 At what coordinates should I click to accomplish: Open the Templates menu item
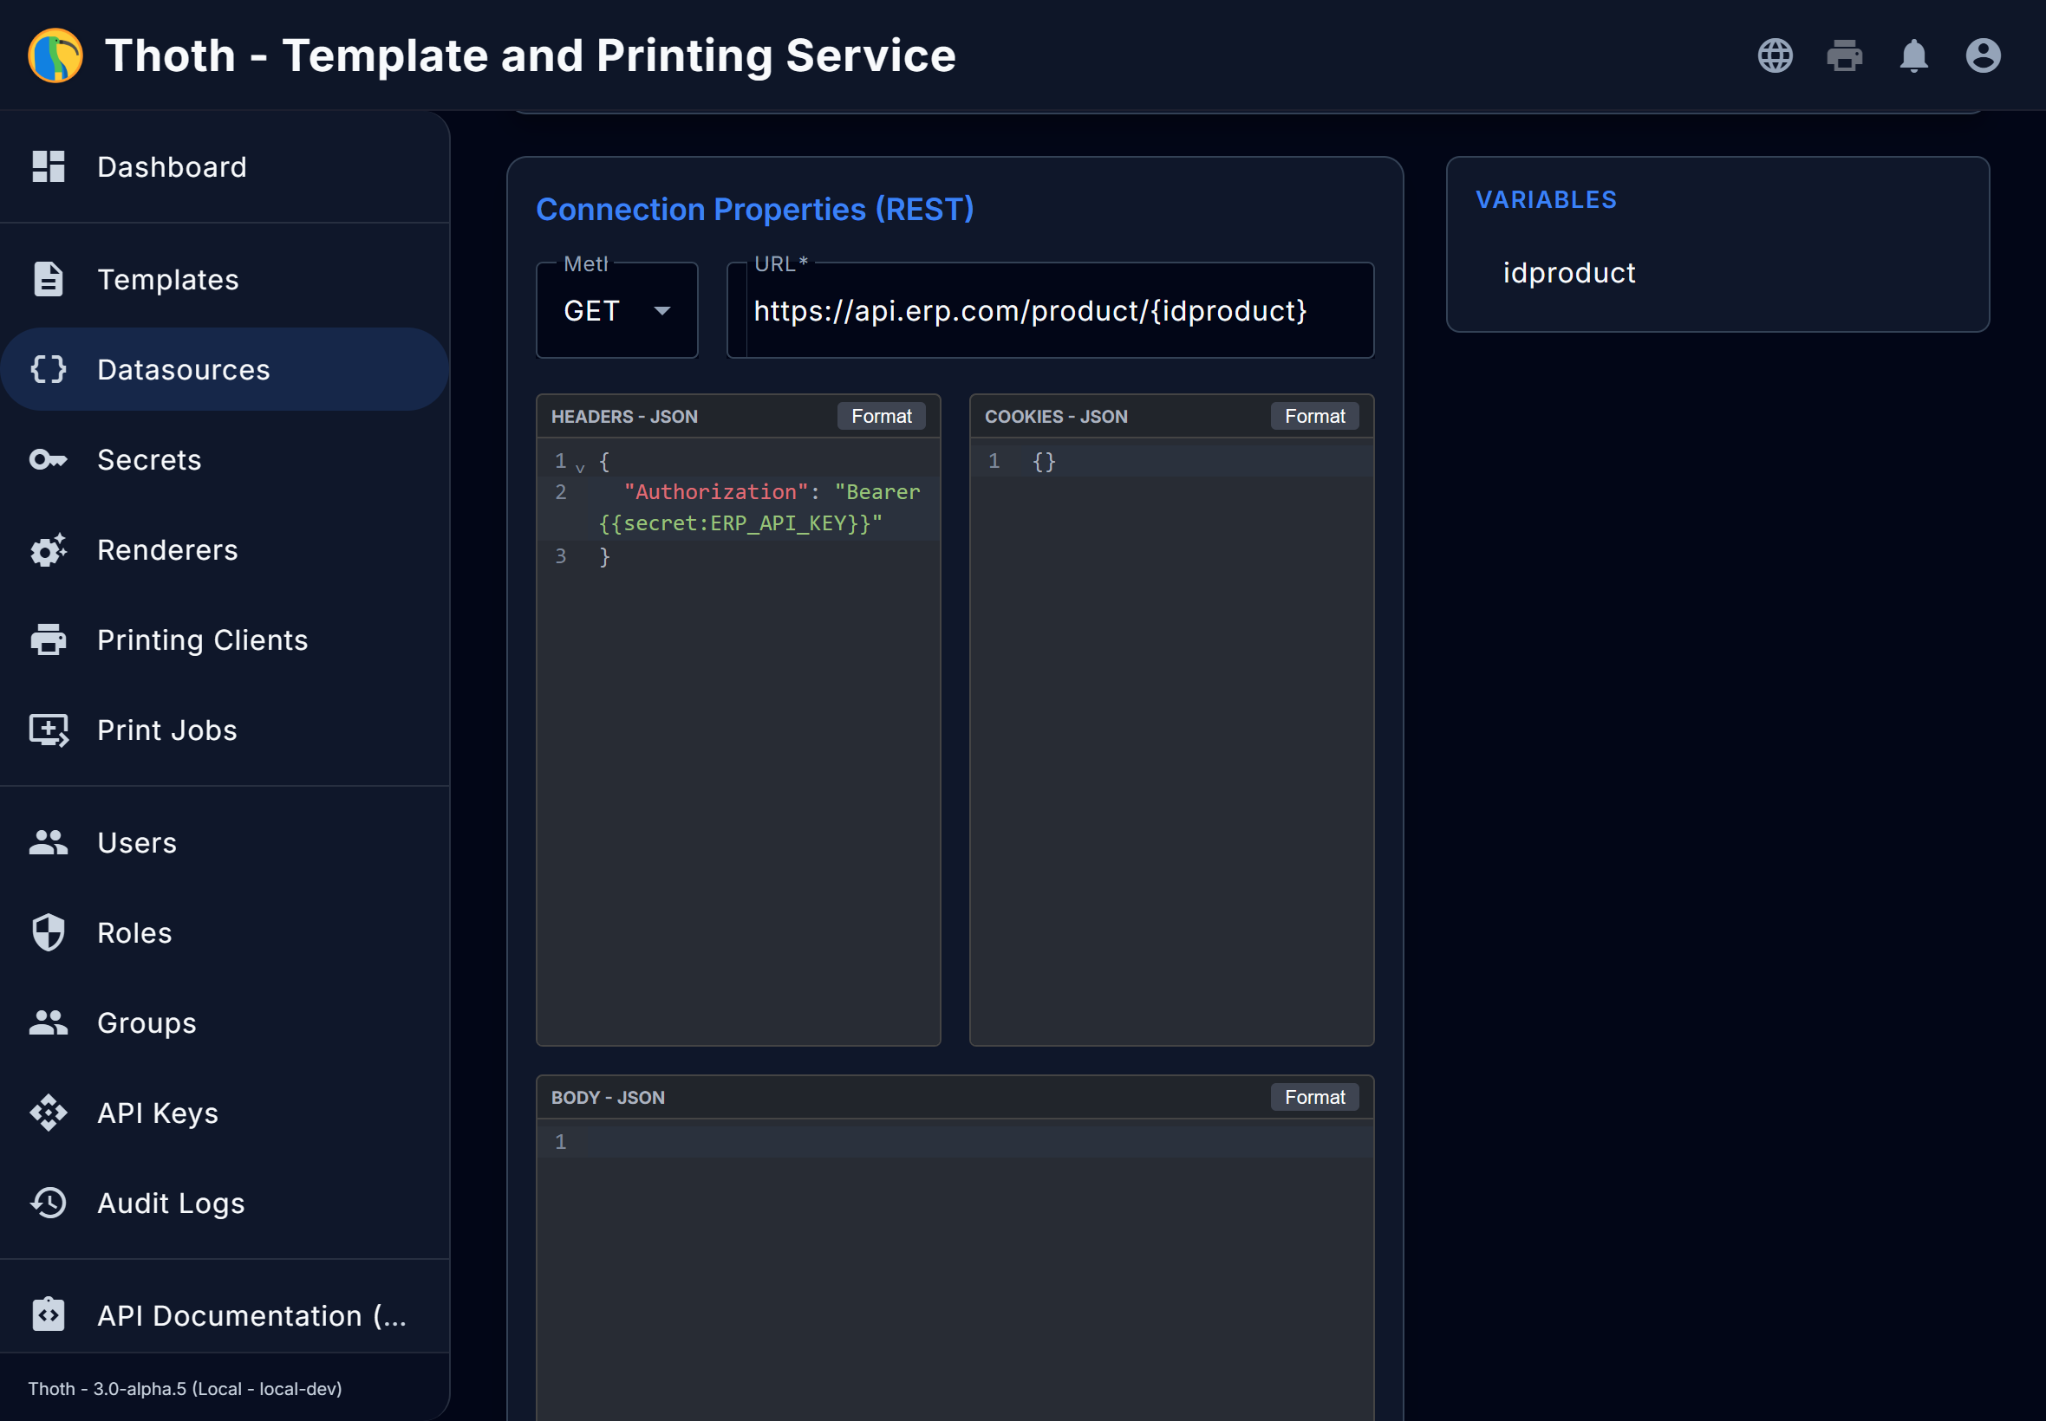(225, 279)
